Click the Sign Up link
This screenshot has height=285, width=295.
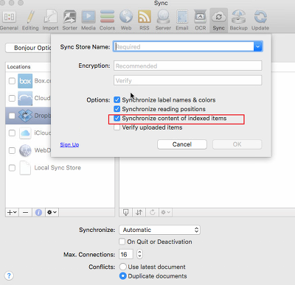click(x=69, y=144)
